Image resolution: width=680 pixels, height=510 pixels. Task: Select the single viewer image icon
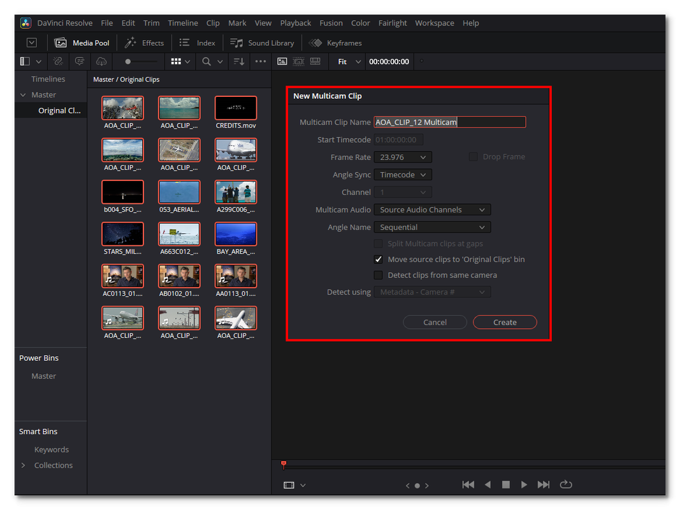[282, 62]
